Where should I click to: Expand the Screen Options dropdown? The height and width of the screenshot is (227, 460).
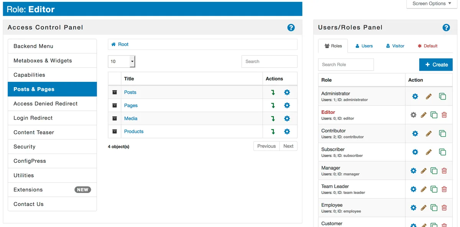click(x=432, y=4)
